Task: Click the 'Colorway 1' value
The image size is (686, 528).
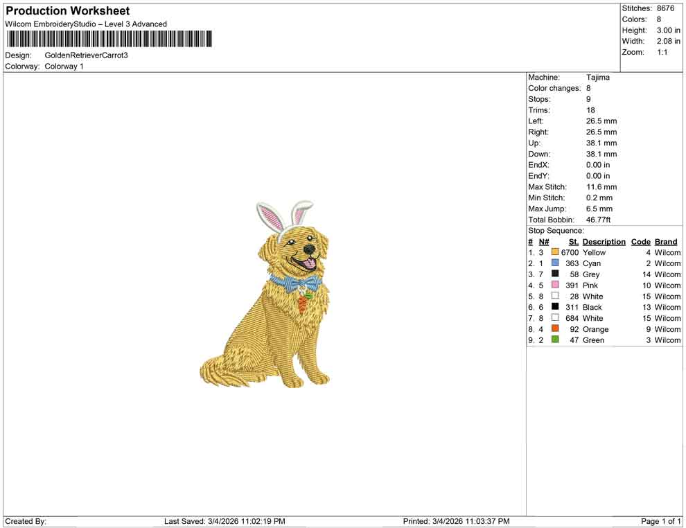Action: pos(64,66)
